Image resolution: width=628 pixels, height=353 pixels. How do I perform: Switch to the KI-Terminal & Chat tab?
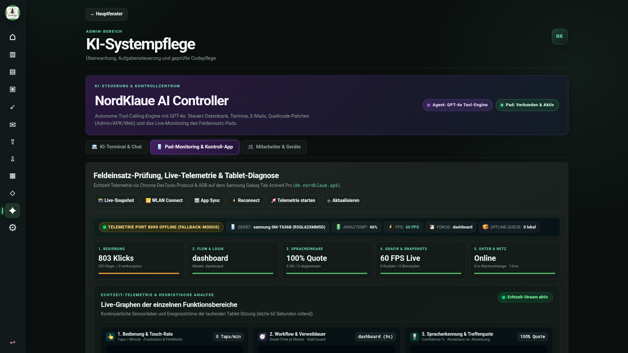point(116,147)
